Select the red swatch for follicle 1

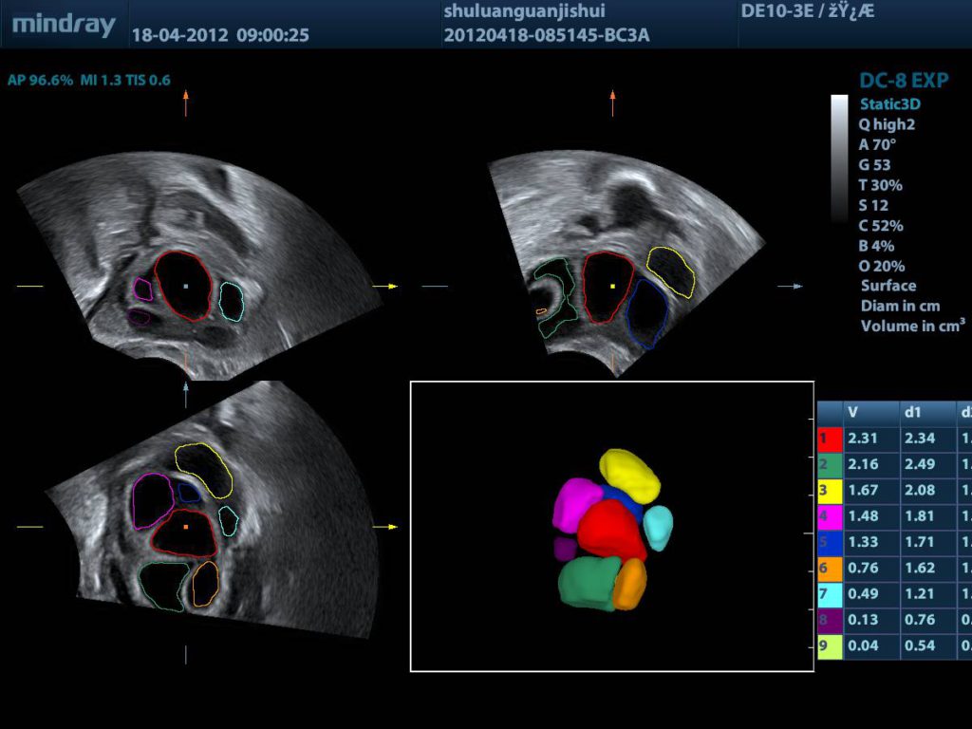point(829,439)
